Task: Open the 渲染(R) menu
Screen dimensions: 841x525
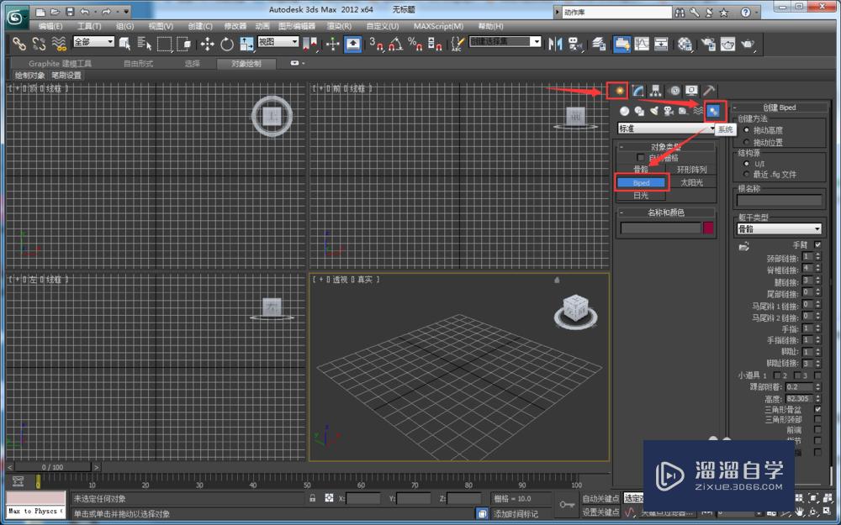Action: click(339, 26)
